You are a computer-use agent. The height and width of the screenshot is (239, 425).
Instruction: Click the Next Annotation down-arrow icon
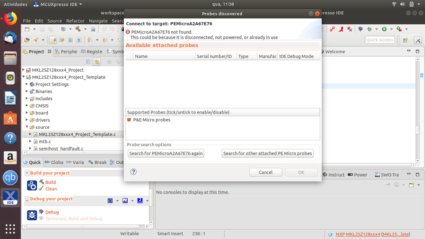pyautogui.click(x=89, y=40)
